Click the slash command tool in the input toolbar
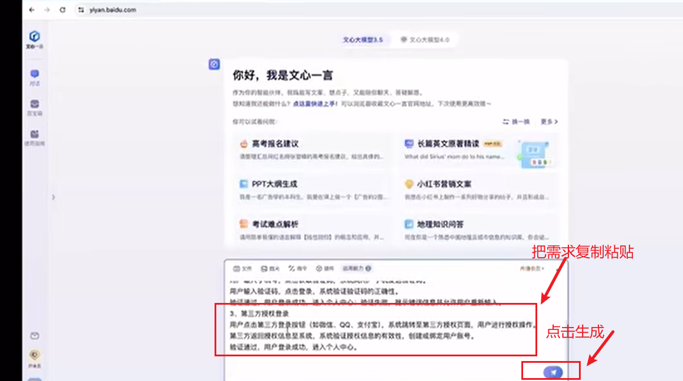This screenshot has width=683, height=381. click(x=297, y=268)
